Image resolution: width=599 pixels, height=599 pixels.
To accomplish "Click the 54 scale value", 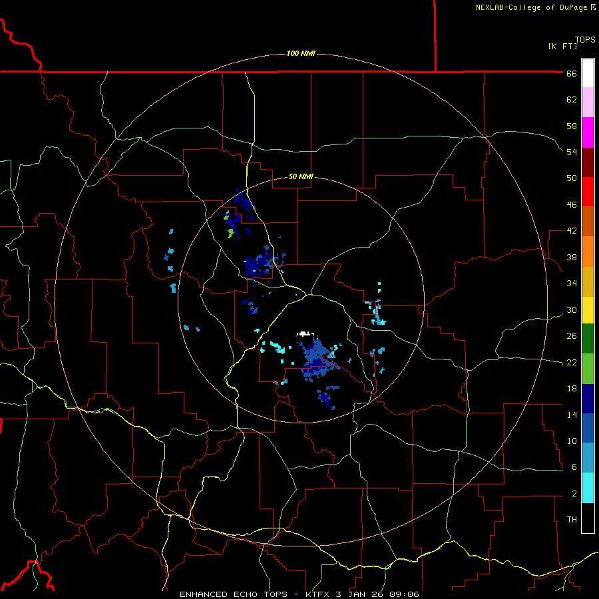I will tap(572, 152).
